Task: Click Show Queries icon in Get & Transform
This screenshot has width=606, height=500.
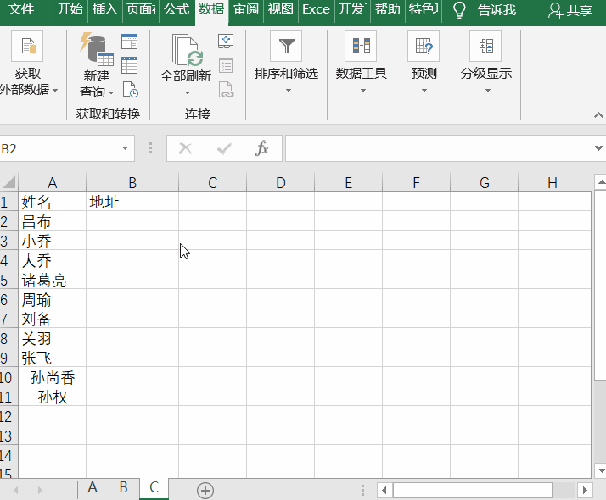Action: coord(130,42)
